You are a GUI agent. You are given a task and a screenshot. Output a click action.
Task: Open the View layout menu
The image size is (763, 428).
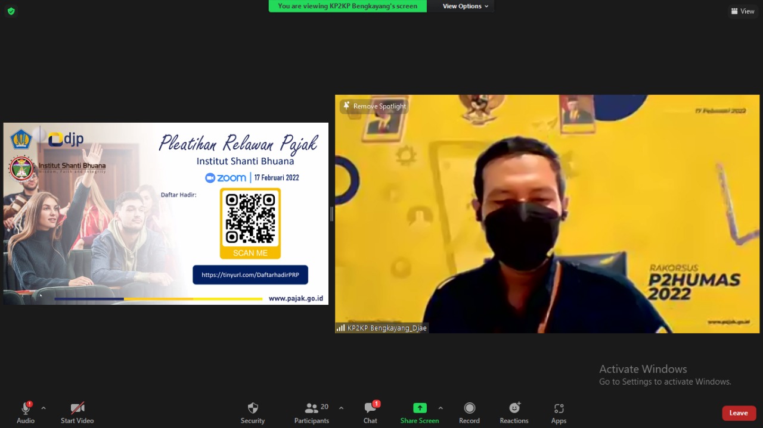click(743, 11)
